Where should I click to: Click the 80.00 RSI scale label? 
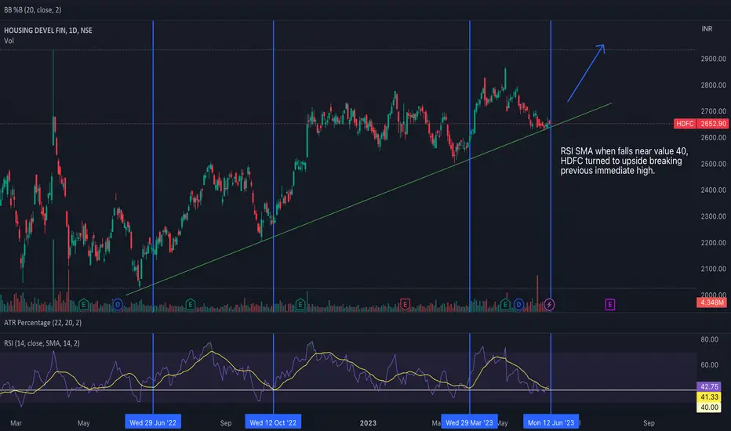709,339
